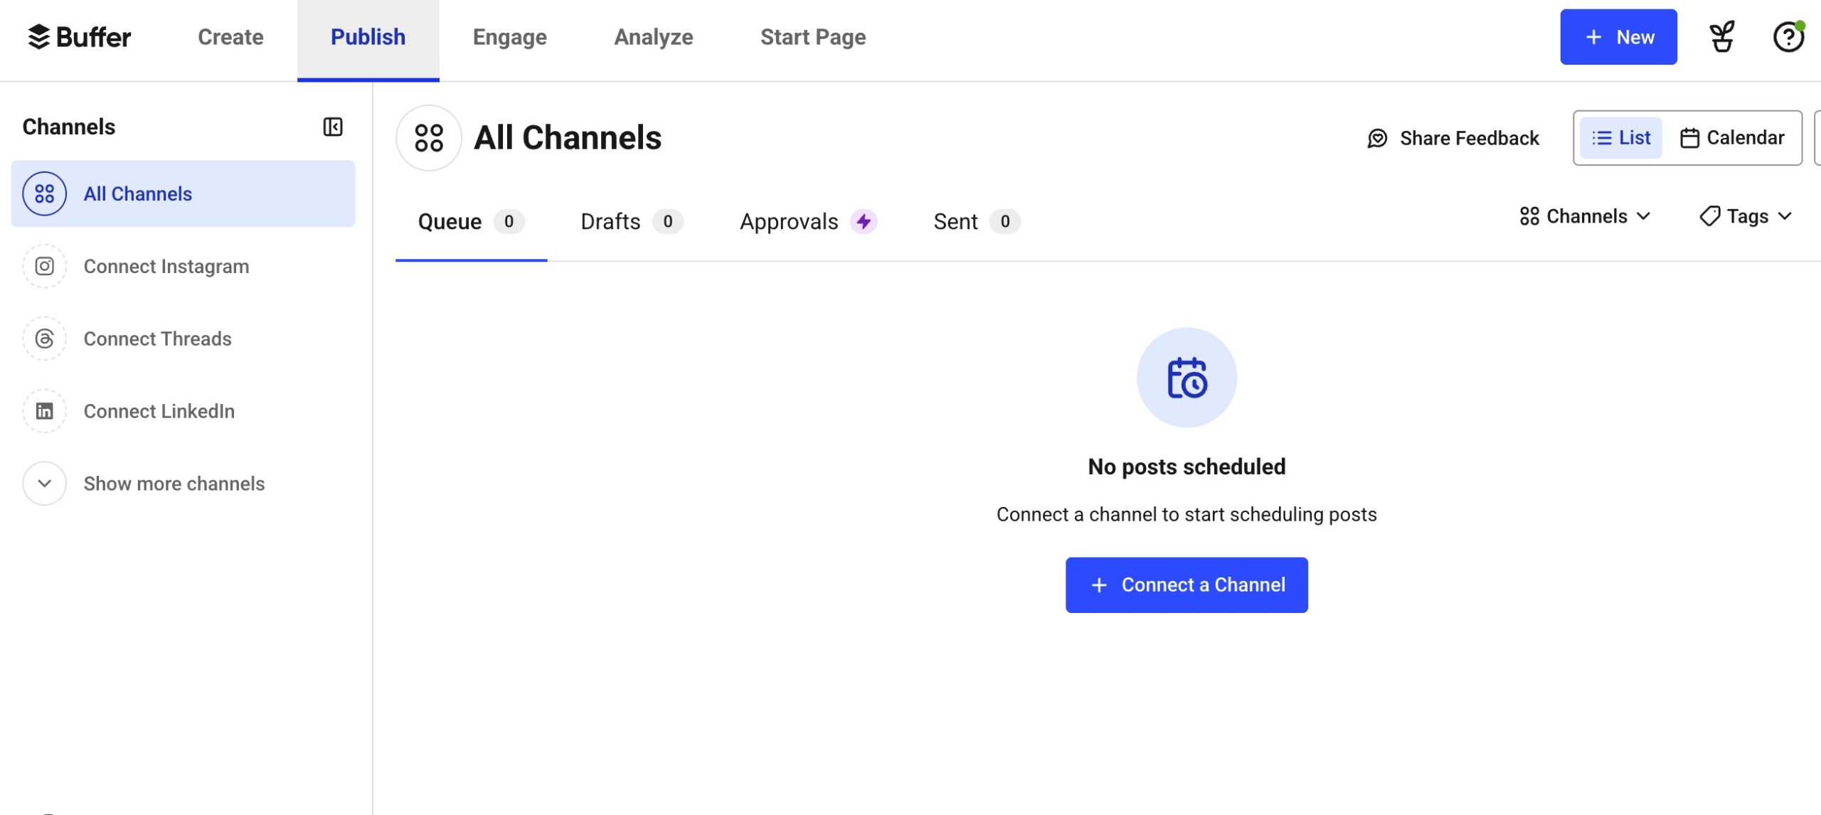Image resolution: width=1821 pixels, height=815 pixels.
Task: Click the Buffer logo
Action: (79, 37)
